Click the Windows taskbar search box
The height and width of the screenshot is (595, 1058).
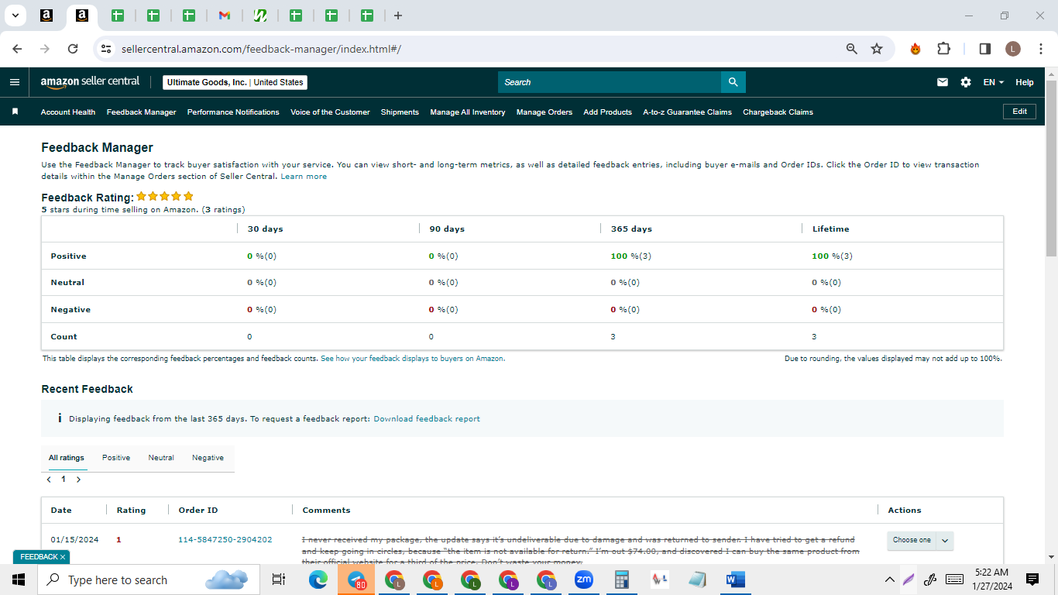click(149, 580)
